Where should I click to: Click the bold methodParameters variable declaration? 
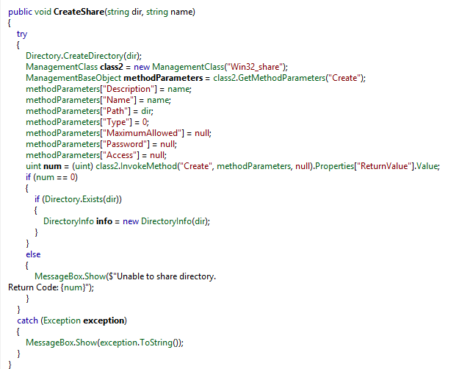point(160,78)
